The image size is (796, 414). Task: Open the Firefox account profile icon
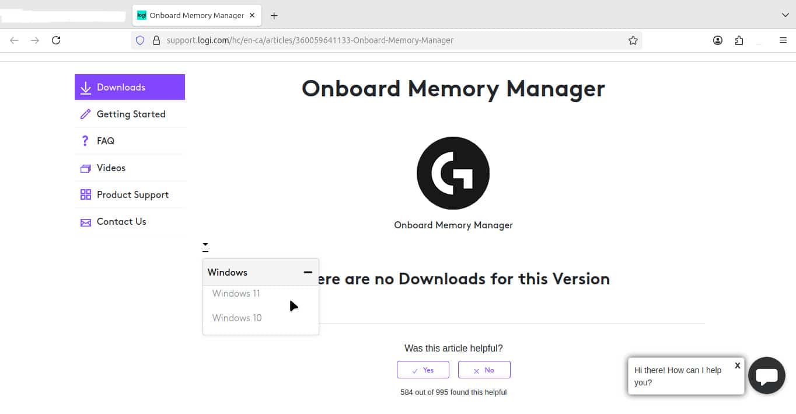coord(718,40)
